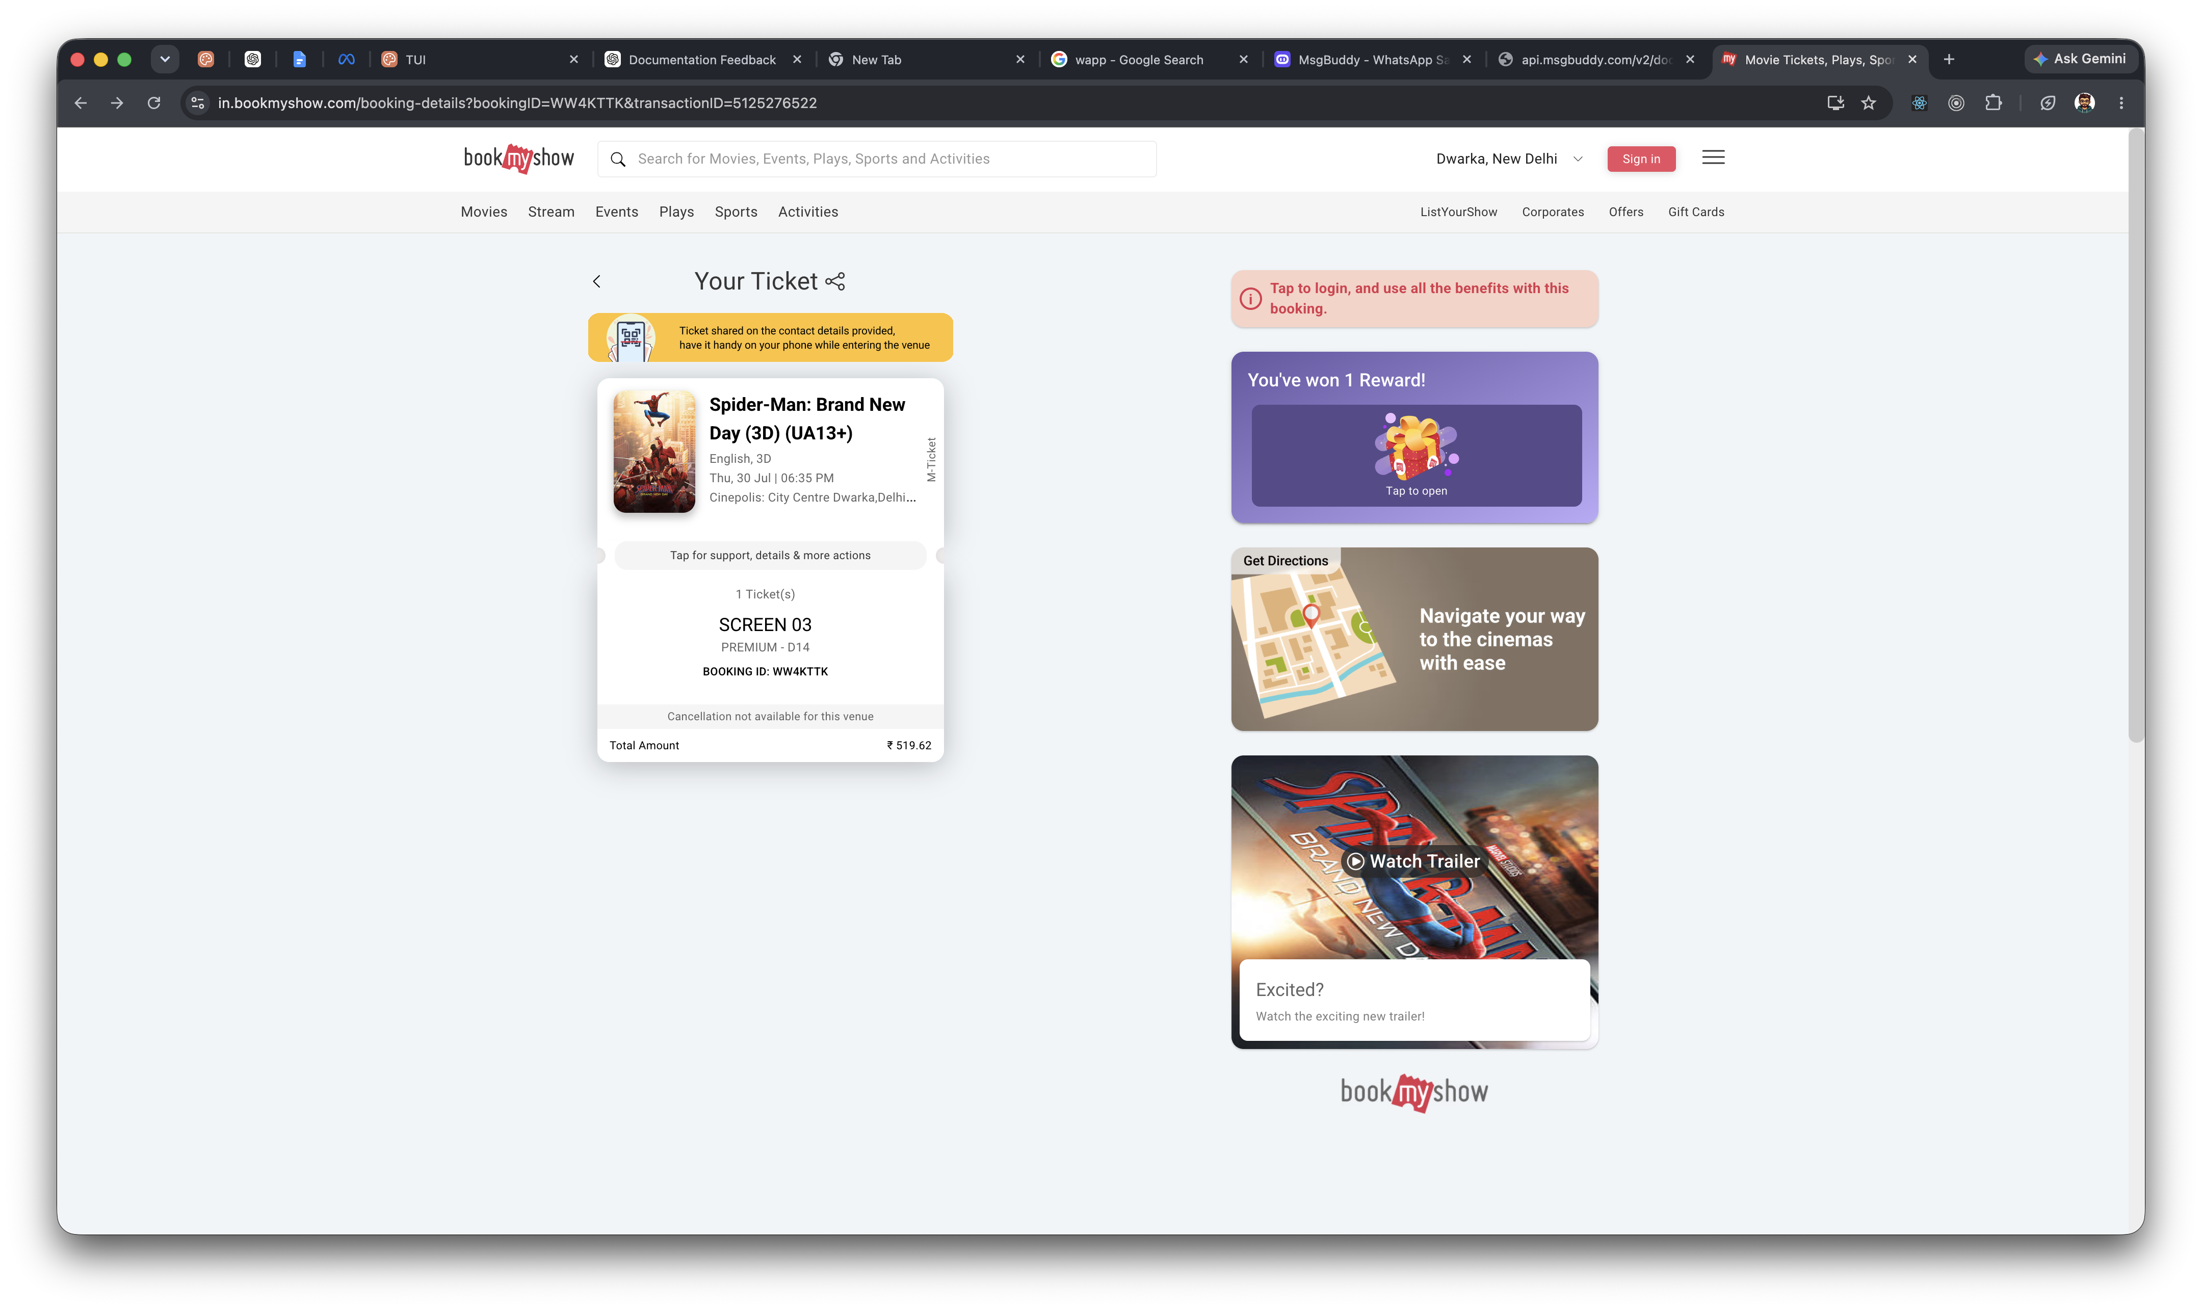Image resolution: width=2202 pixels, height=1310 pixels.
Task: Tap for support, details & more actions
Action: (771, 555)
